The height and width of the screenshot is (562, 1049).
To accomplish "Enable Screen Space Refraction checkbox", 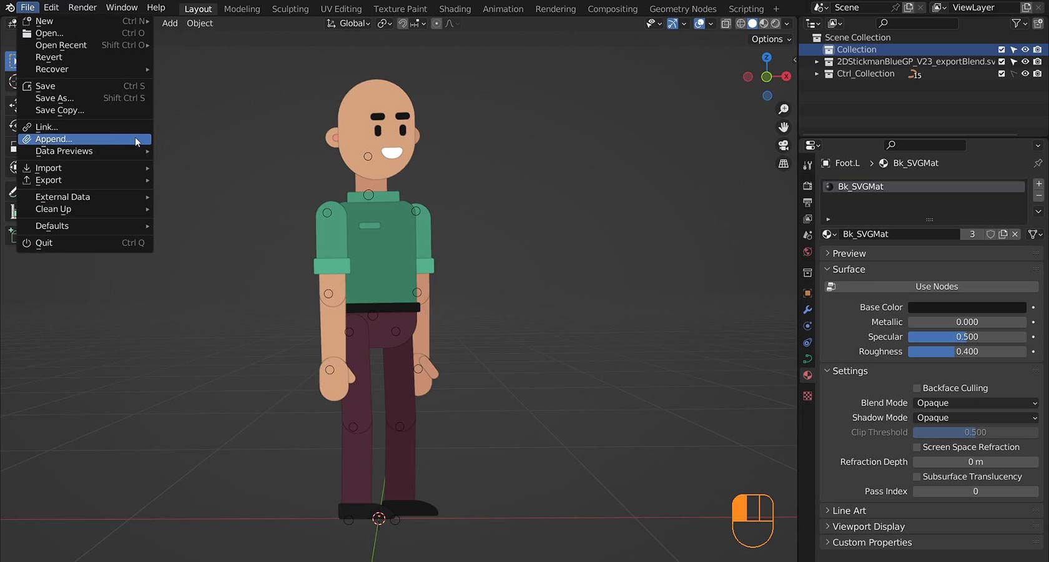I will 917,447.
